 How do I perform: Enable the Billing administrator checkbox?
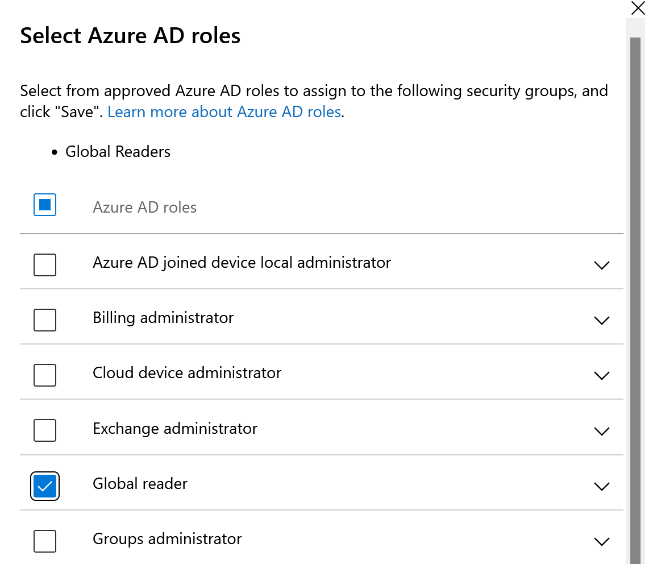click(45, 320)
